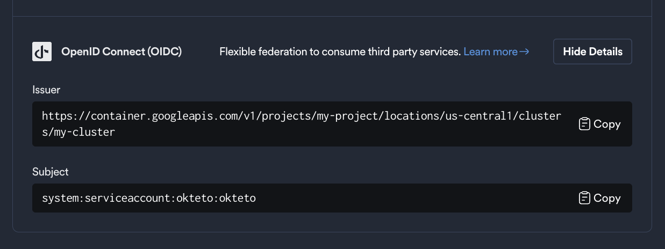Click the OpenID Connect (OIDC) heading

pyautogui.click(x=121, y=52)
